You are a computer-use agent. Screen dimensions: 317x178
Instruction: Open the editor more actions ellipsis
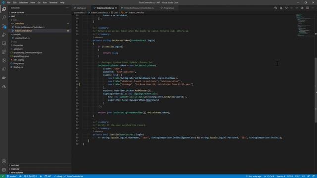pyautogui.click(x=313, y=8)
